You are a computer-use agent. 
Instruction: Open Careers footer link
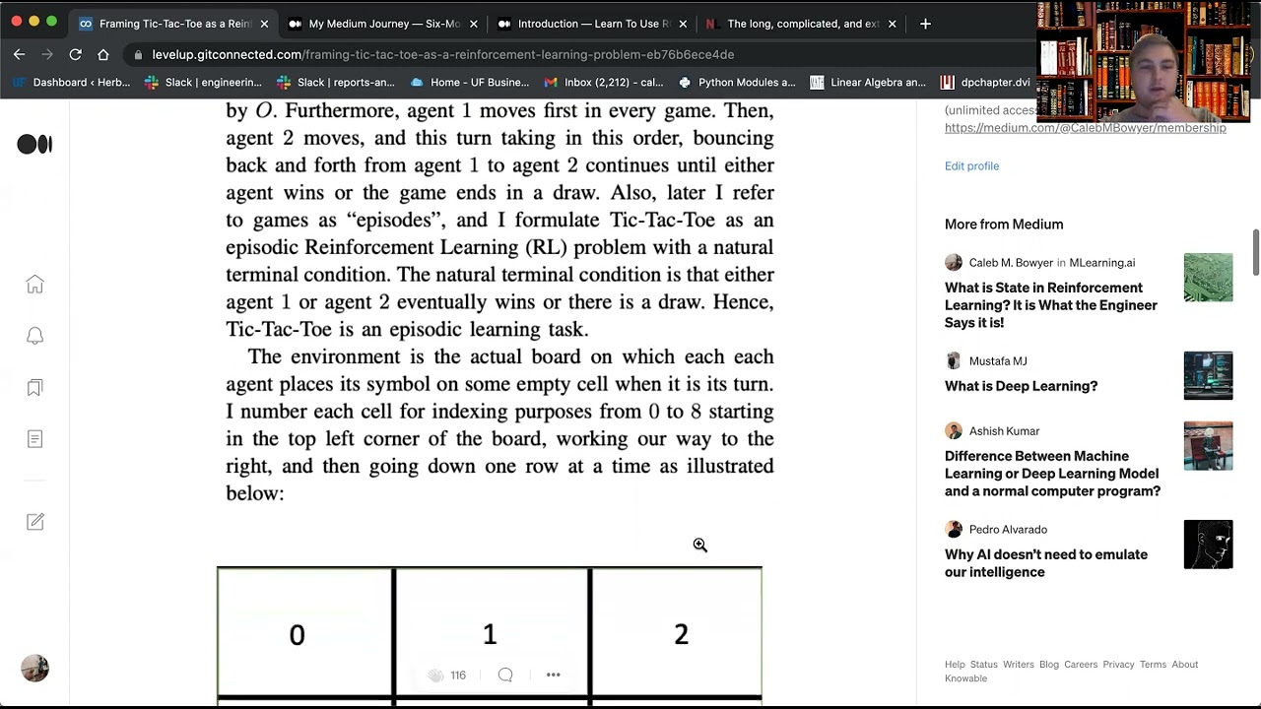coord(1081,665)
